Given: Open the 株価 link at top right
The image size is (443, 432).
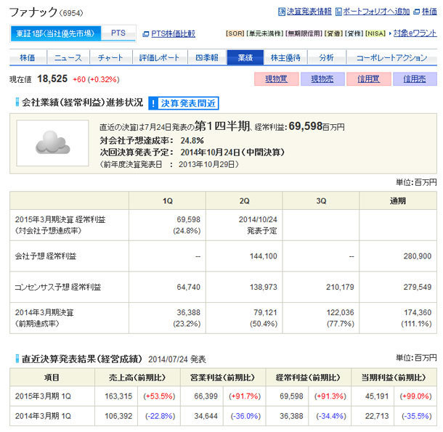Looking at the screenshot, I should [x=429, y=12].
